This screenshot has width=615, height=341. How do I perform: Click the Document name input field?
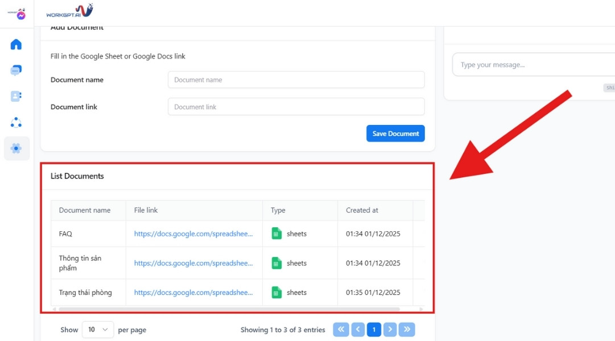(x=296, y=80)
